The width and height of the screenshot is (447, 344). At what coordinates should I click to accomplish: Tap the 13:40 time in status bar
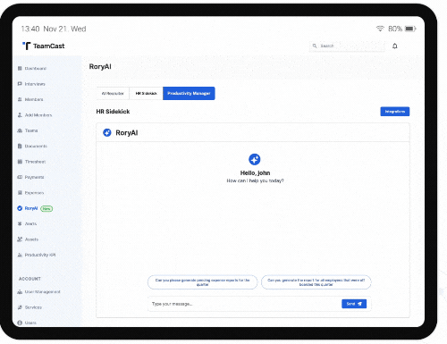click(x=30, y=29)
